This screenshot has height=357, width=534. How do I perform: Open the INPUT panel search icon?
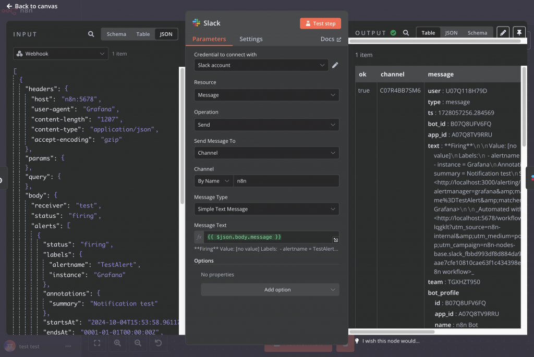click(91, 34)
